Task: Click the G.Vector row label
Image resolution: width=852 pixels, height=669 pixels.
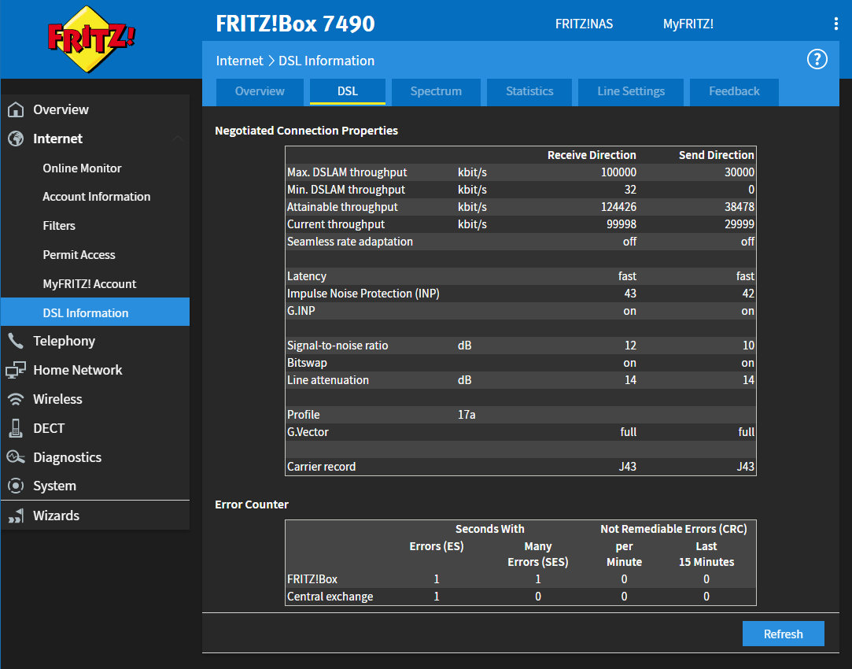Action: click(308, 432)
